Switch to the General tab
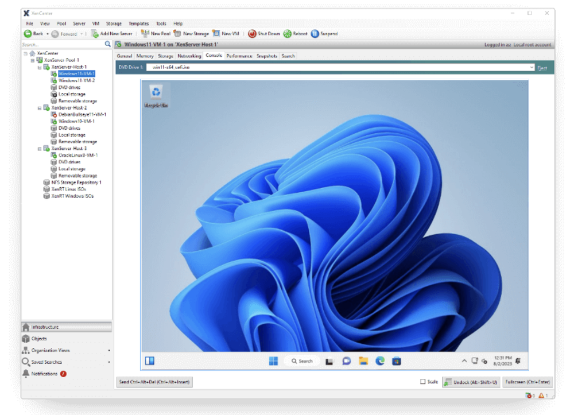This screenshot has width=574, height=415. click(125, 56)
